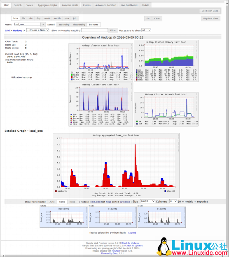Viewport: 229px width, 257px height.
Task: Select the year time range
Action: (67, 18)
